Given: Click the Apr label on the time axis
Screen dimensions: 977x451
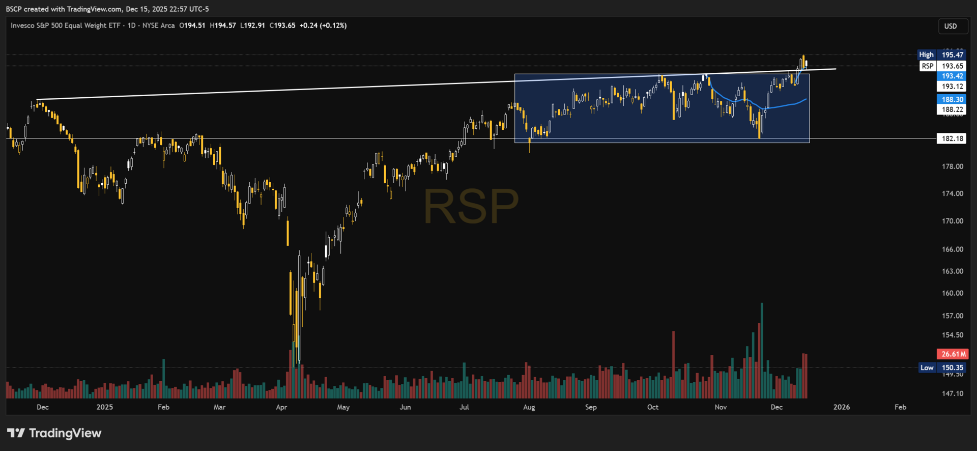Looking at the screenshot, I should click(281, 407).
